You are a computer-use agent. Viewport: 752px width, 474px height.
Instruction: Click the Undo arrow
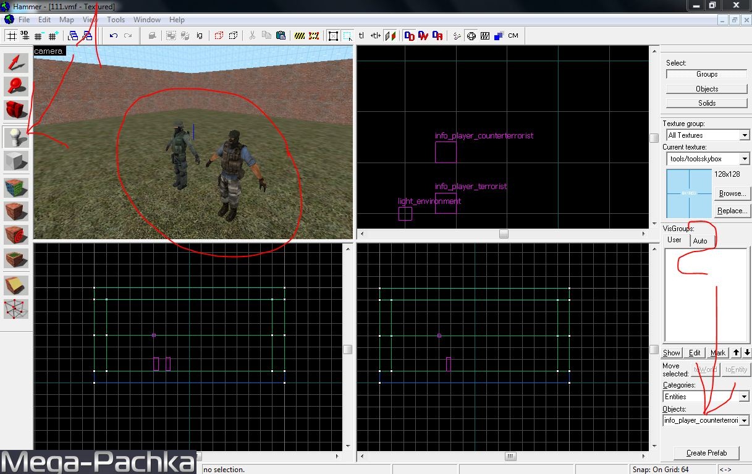tap(114, 36)
